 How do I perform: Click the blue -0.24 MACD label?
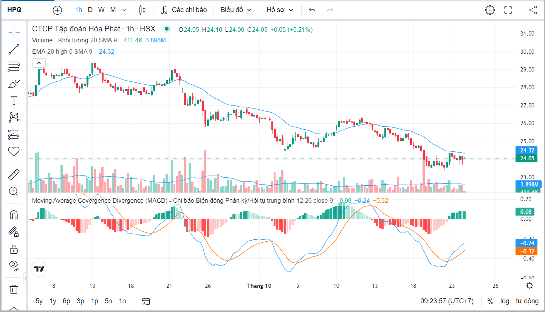(x=526, y=243)
